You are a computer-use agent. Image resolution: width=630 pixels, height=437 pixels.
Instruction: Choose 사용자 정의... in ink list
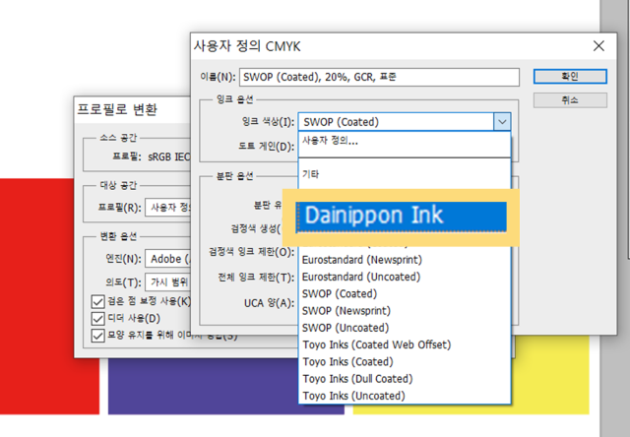[x=405, y=141]
